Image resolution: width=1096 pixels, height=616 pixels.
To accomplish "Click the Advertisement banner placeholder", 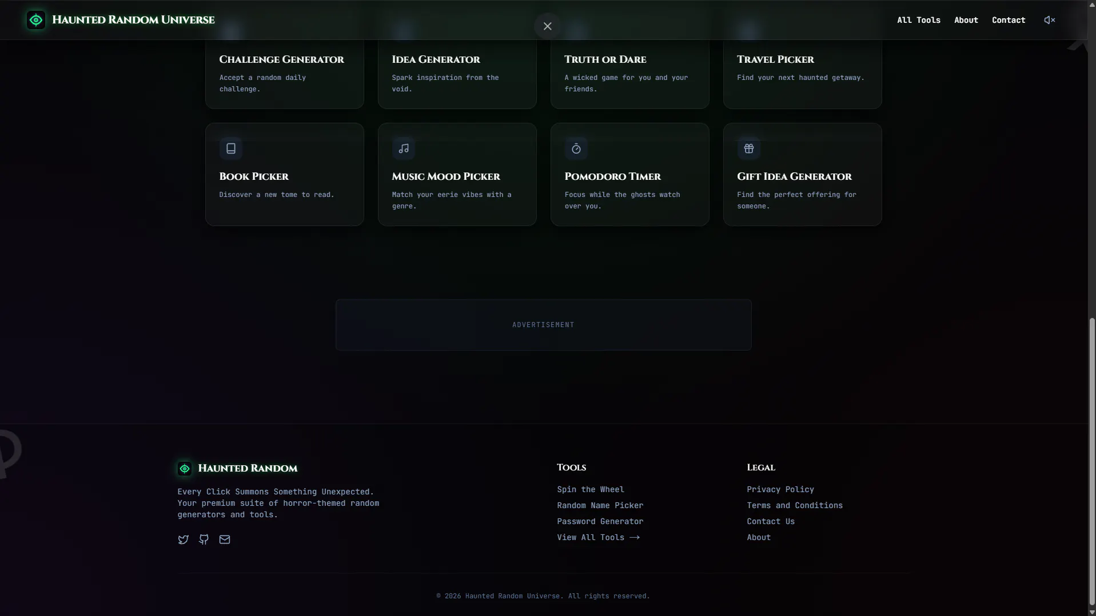I will point(544,325).
